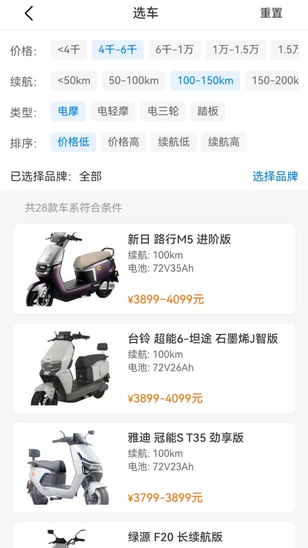Tap the back arrow icon
Screen dimensions: 308x548
(x=28, y=13)
